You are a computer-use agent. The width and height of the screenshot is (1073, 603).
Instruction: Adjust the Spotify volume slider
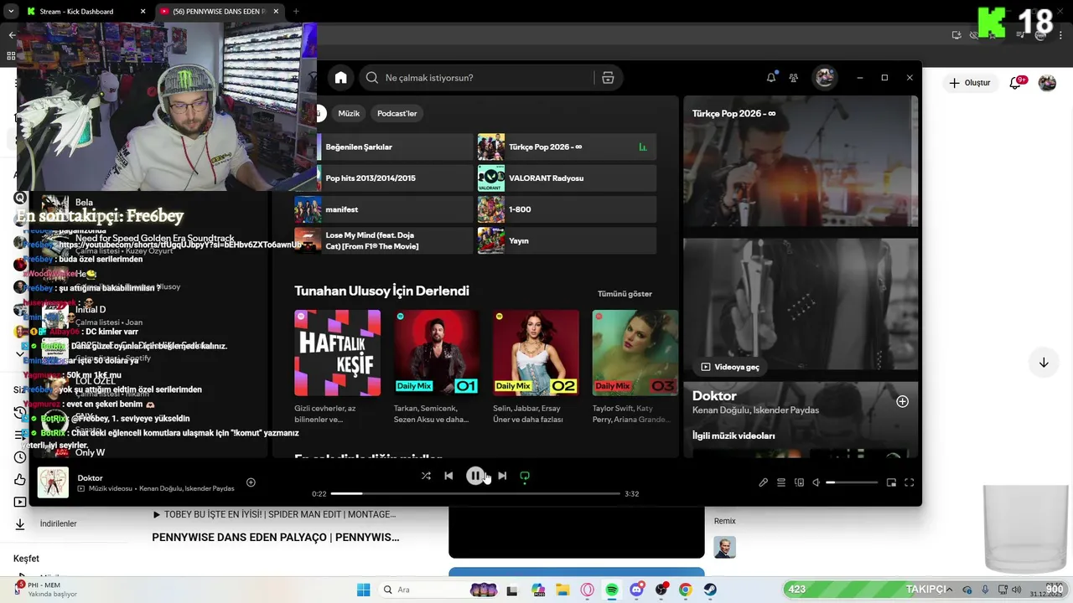pyautogui.click(x=852, y=482)
